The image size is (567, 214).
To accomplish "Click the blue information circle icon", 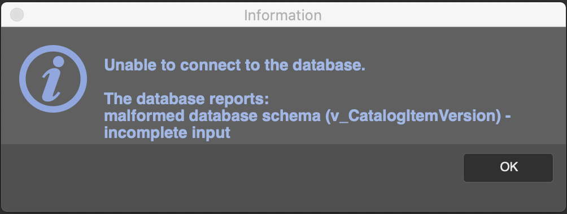I will tap(53, 79).
